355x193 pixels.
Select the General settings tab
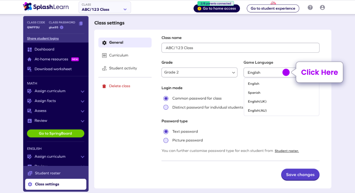115,42
